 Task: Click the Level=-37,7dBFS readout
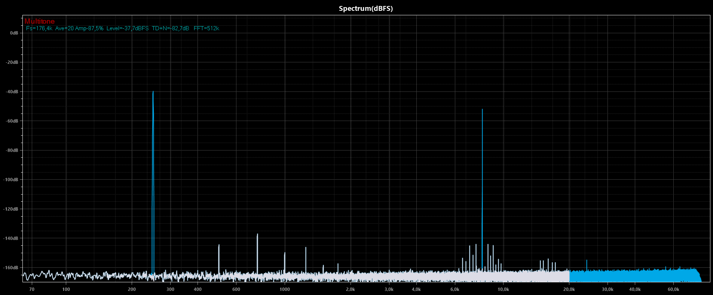pos(128,28)
